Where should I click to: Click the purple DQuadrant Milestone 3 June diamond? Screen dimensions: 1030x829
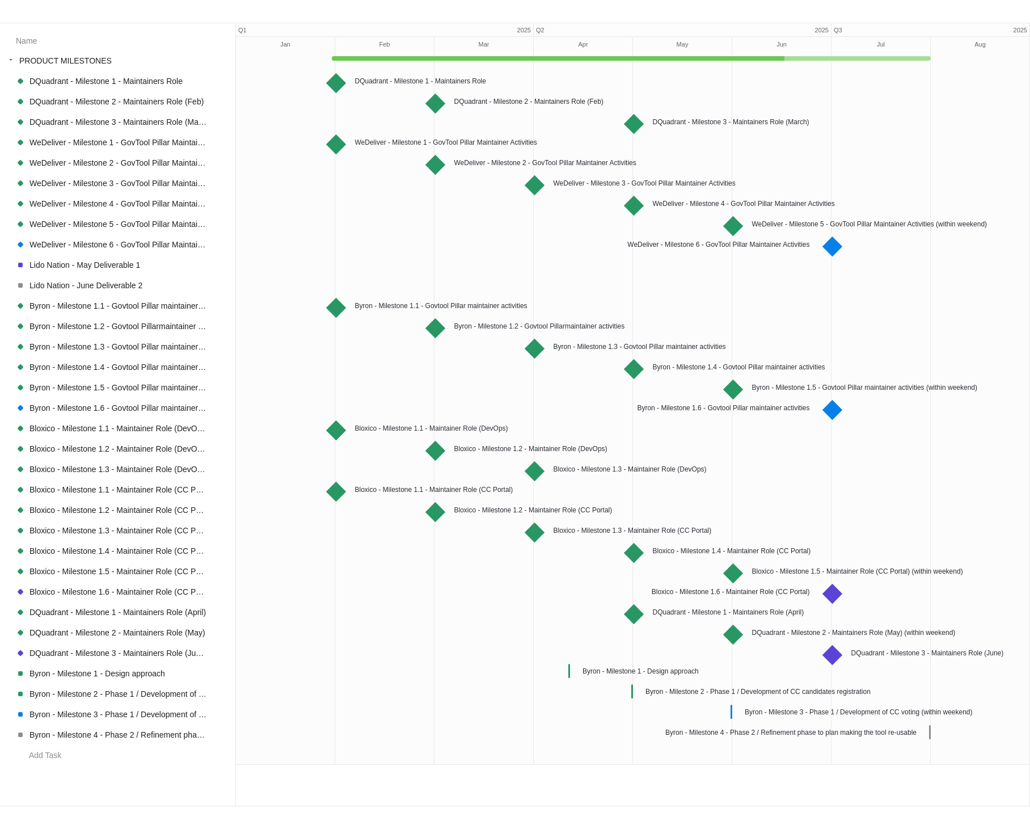[x=832, y=655]
